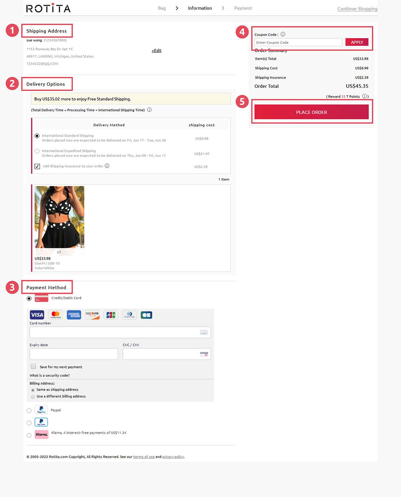This screenshot has width=401, height=497.
Task: Open the Reward T Points info icon
Action: pos(365,96)
